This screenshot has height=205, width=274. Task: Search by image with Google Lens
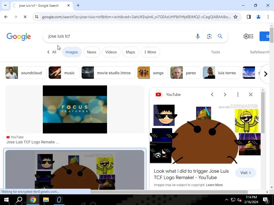point(209,36)
